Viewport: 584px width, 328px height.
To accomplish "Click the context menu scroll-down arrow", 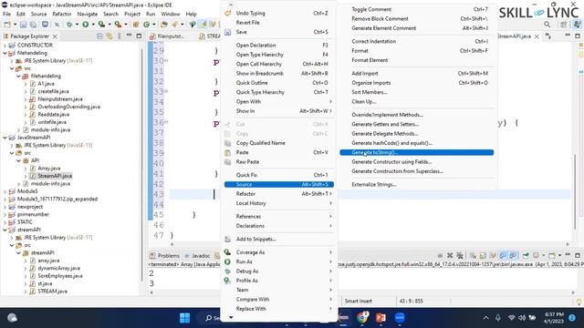I will click(x=231, y=317).
